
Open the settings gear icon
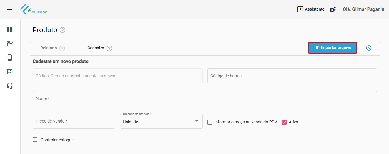tap(333, 10)
